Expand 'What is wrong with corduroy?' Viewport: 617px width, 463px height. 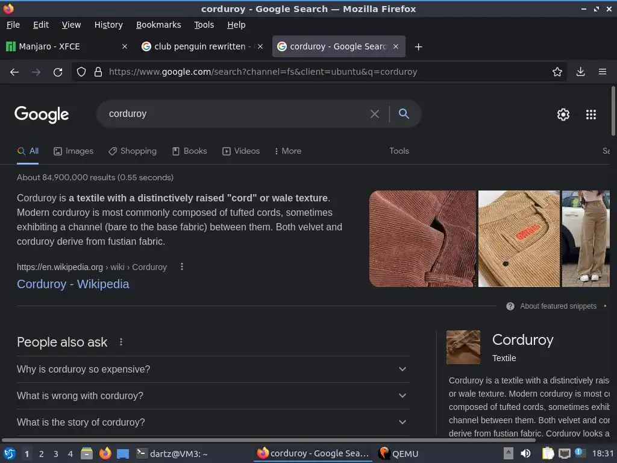213,395
